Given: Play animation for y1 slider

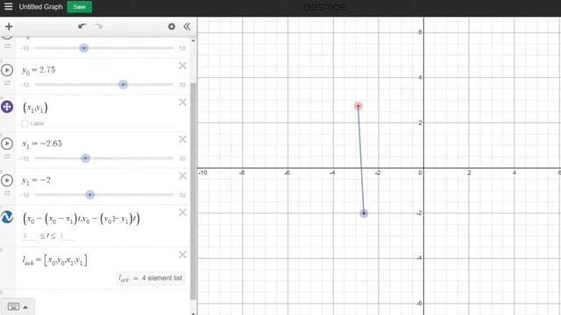Looking at the screenshot, I should [7, 180].
